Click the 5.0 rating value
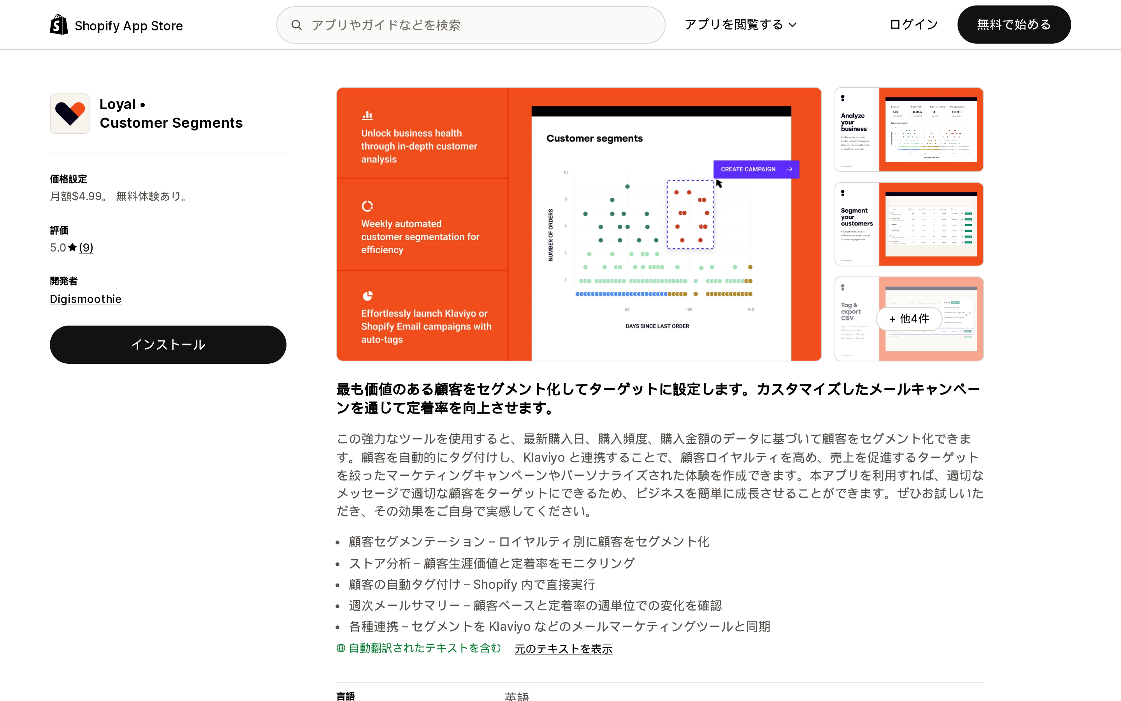 pyautogui.click(x=58, y=248)
